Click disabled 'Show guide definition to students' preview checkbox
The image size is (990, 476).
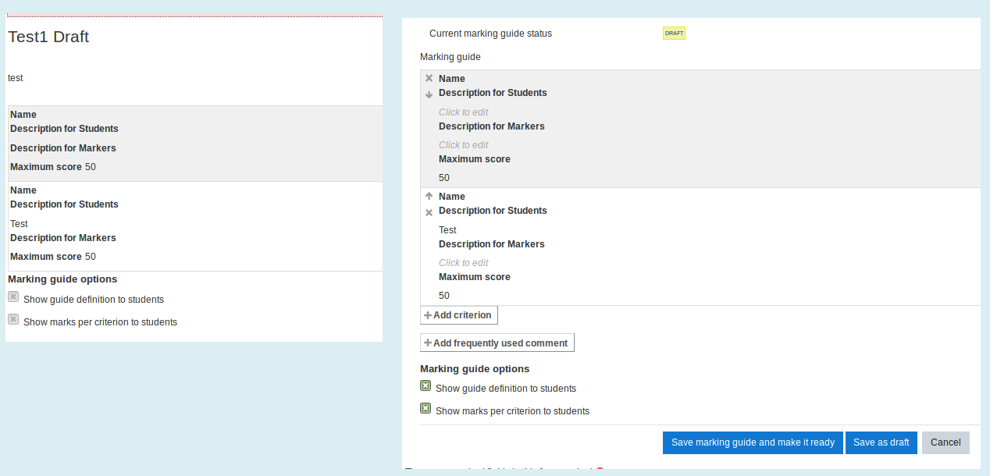pyautogui.click(x=13, y=297)
